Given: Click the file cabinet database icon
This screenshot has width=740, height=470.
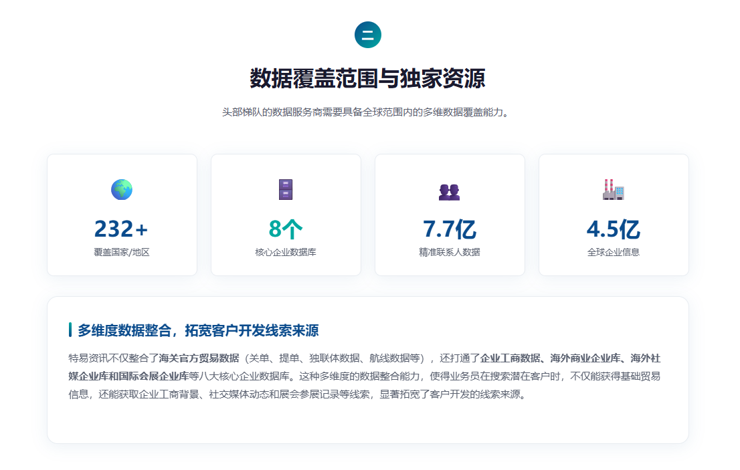Looking at the screenshot, I should coord(286,189).
